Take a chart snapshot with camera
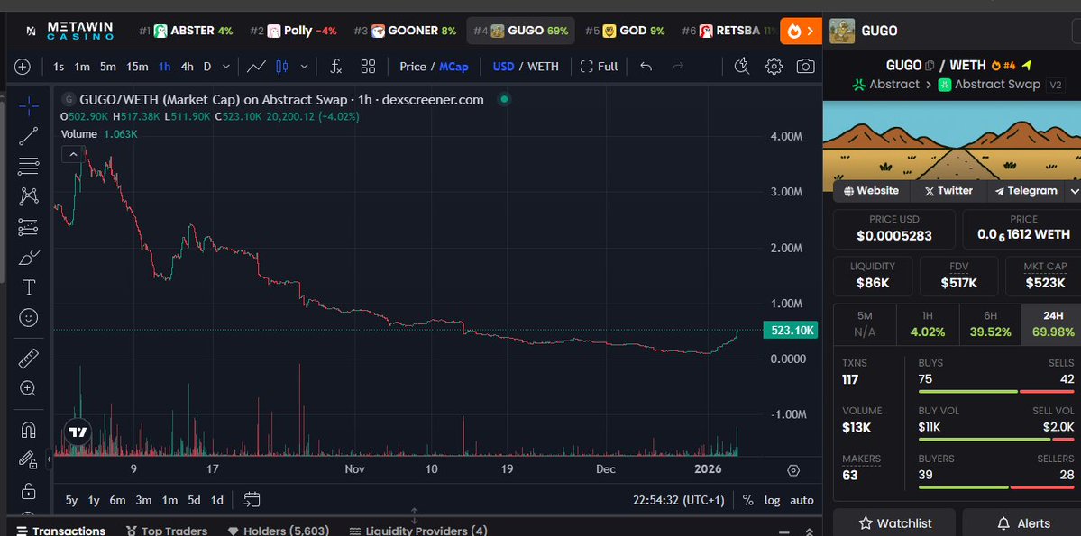This screenshot has width=1081, height=536. pos(805,67)
